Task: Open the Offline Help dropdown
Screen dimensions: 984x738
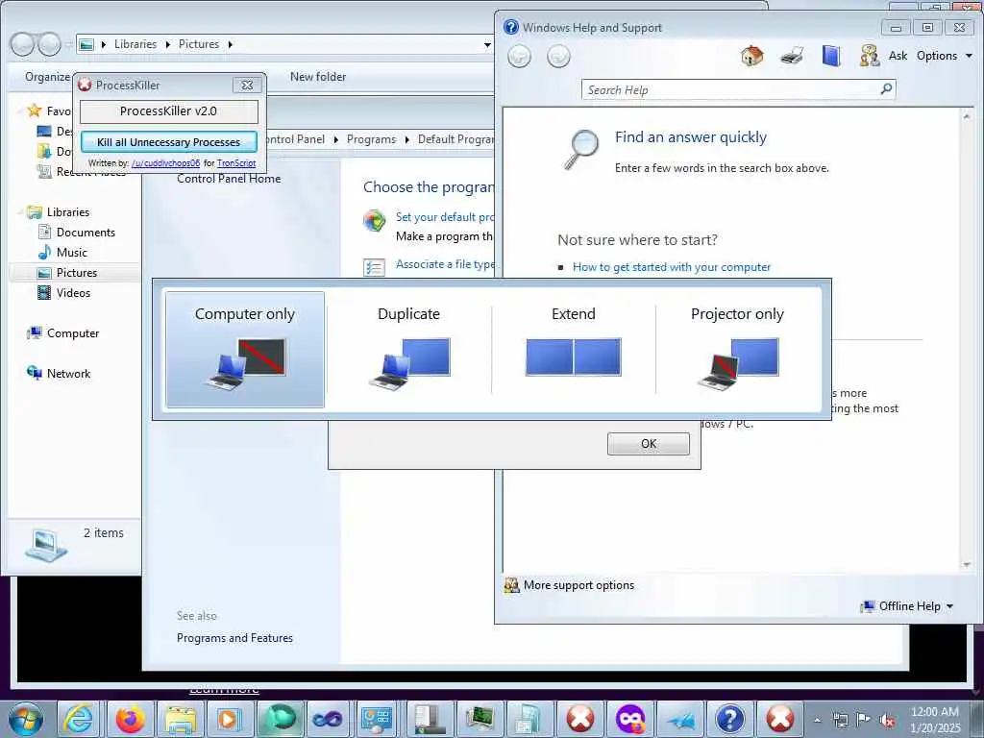Action: click(907, 606)
